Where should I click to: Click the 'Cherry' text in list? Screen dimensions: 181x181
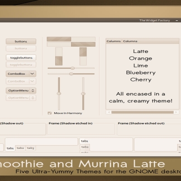coord(141,80)
